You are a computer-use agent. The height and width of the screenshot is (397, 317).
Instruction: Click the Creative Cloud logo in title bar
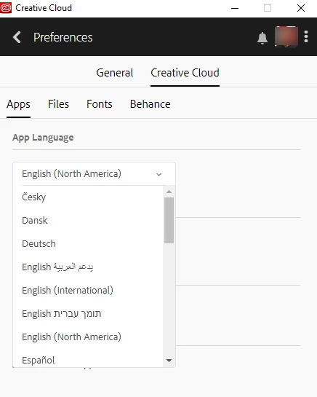pyautogui.click(x=6, y=8)
